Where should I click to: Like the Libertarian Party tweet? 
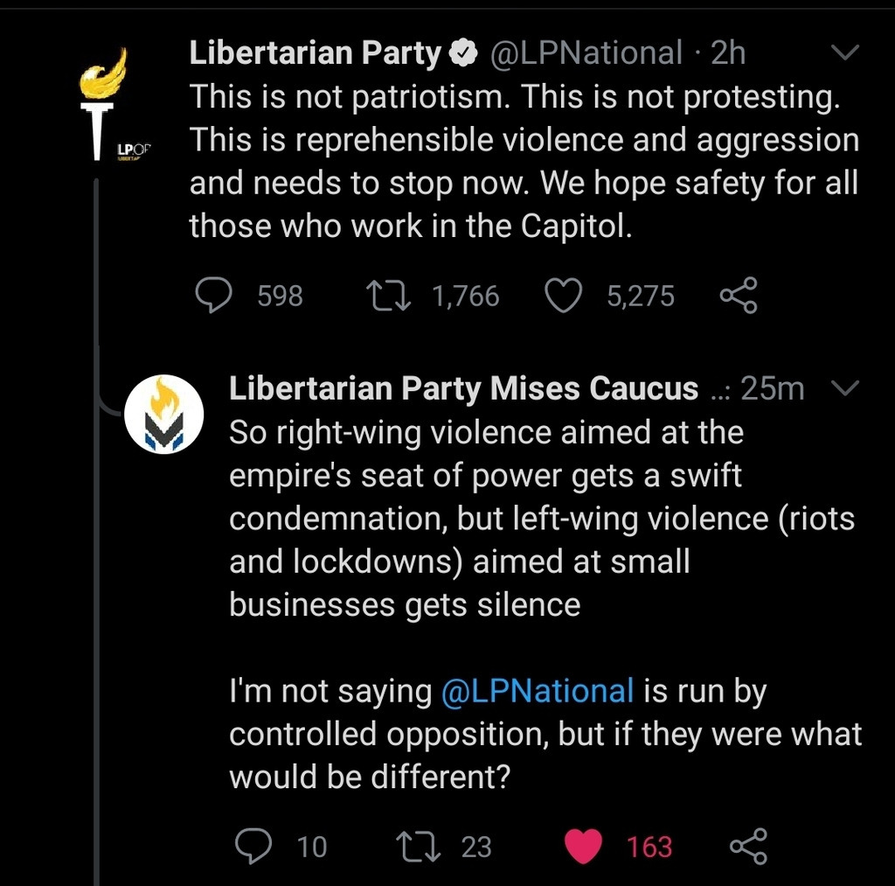click(564, 296)
